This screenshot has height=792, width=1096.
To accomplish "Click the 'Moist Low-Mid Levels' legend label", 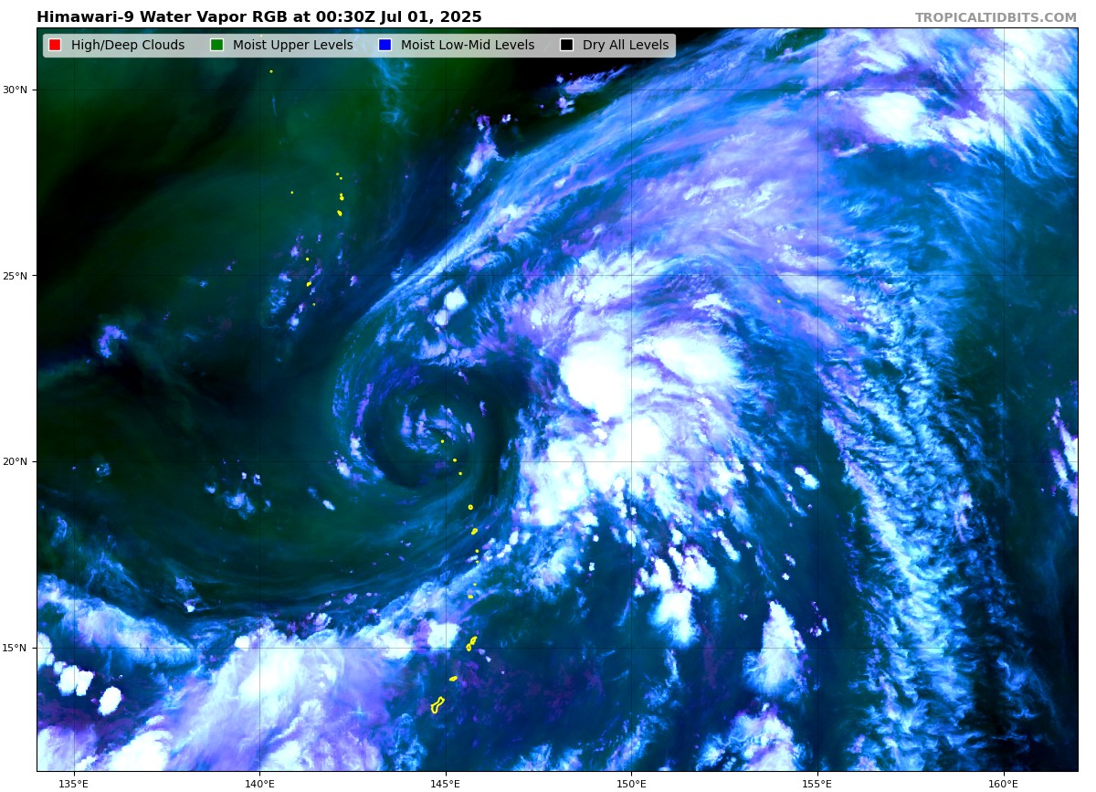I will (468, 45).
